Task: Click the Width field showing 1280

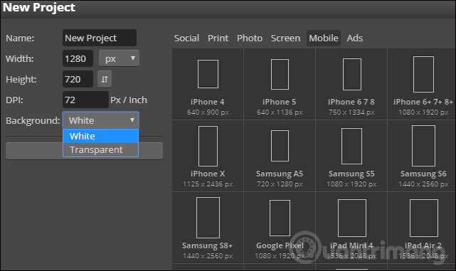Action: coord(78,58)
